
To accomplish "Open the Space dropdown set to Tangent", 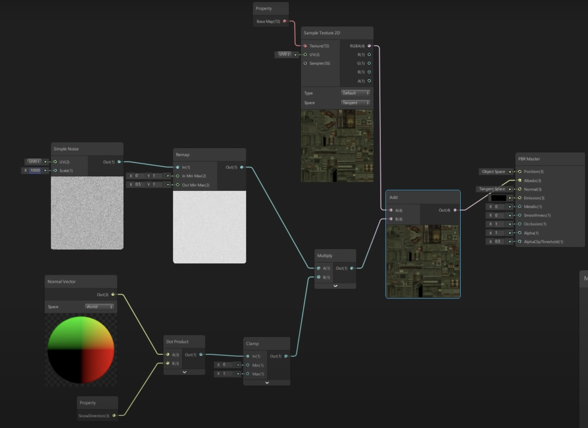I will (x=356, y=103).
